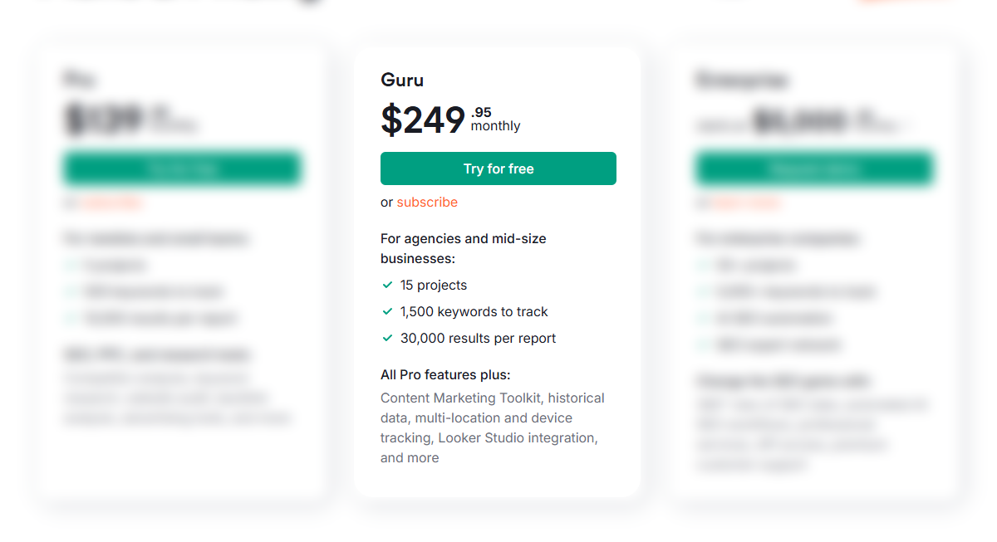Click the monthly billing label beside the price
This screenshot has width=997, height=542.
[x=495, y=126]
